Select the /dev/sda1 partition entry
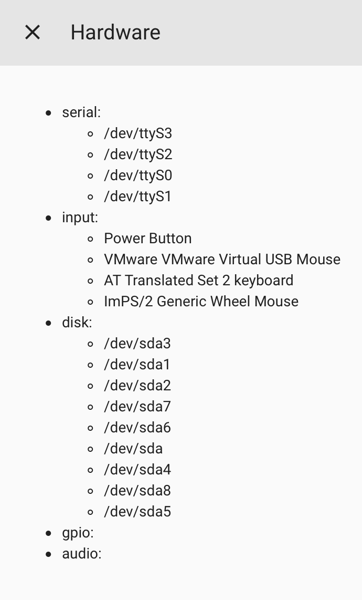This screenshot has height=600, width=362. pos(137,364)
